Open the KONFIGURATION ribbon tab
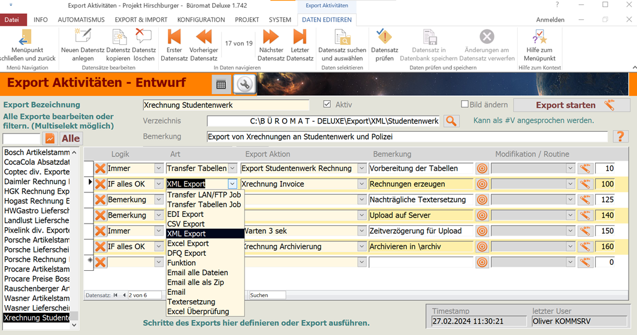Screen dimensions: 637x335 [x=201, y=20]
